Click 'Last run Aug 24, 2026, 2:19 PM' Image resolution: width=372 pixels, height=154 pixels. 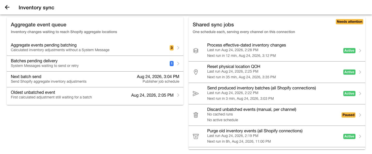(x=233, y=136)
